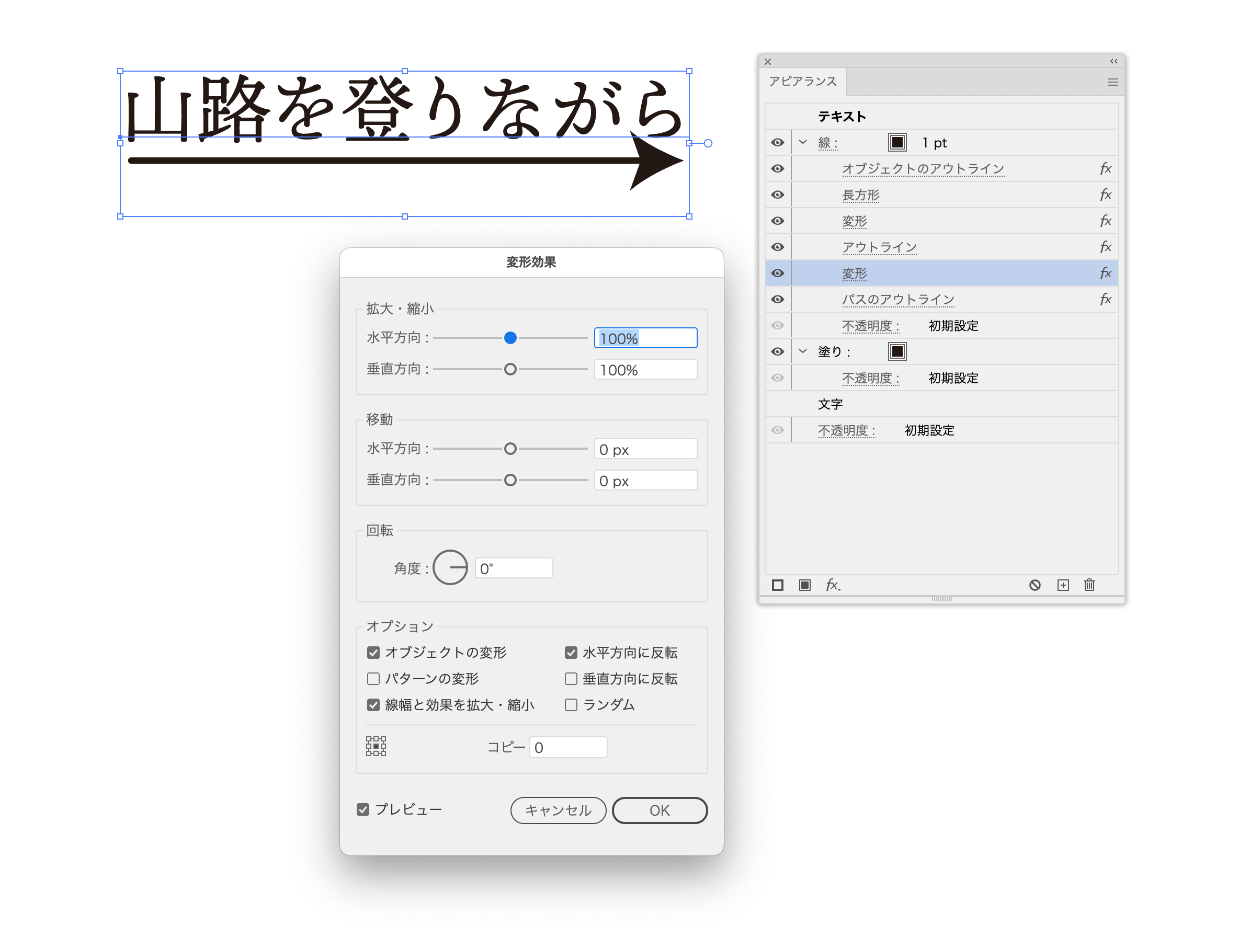Click move 垂直方向 slider handle
The width and height of the screenshot is (1250, 936).
pos(510,480)
